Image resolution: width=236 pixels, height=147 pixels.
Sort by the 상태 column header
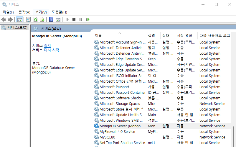[168, 36]
